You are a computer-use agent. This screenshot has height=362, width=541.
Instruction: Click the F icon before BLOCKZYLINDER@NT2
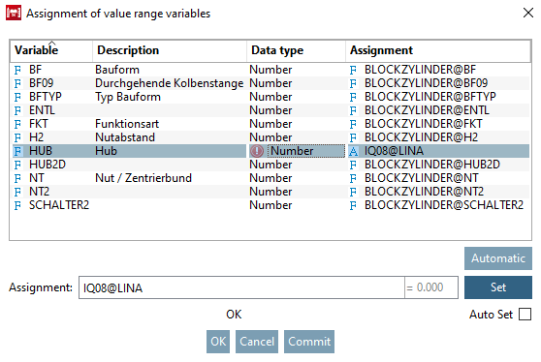(353, 193)
